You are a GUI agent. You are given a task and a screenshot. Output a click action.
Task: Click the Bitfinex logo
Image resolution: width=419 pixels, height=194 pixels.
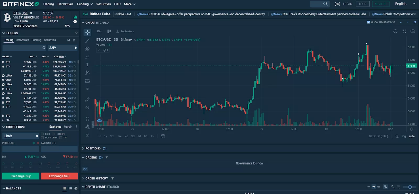point(21,4)
